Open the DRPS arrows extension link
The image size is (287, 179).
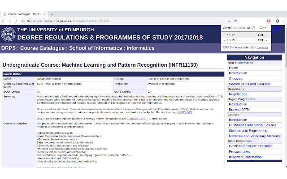click(x=245, y=47)
